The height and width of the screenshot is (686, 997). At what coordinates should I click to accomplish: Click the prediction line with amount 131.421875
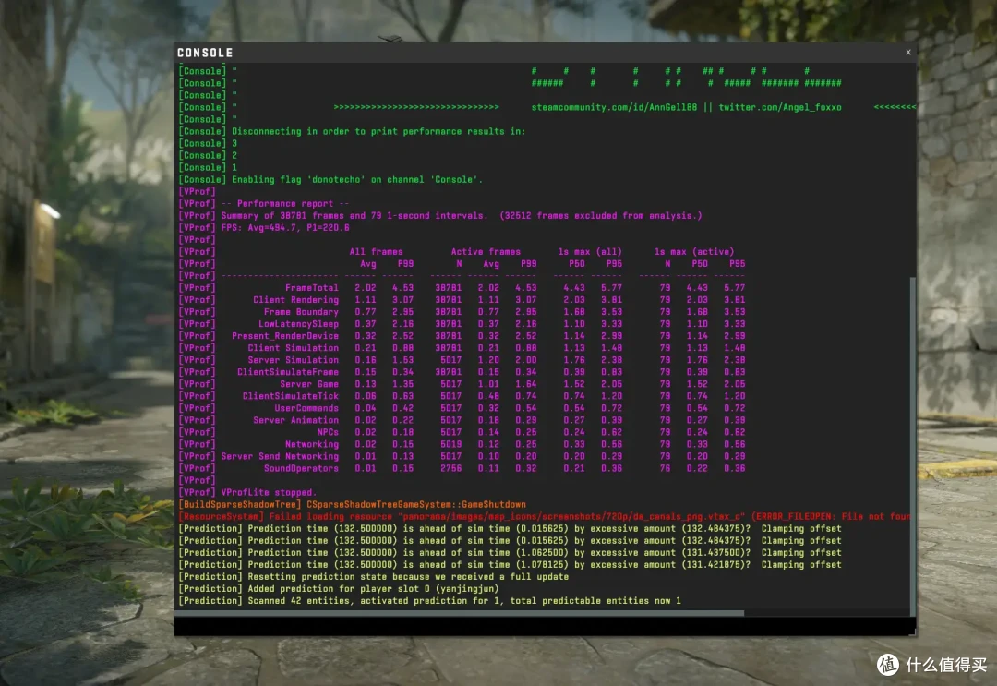coord(510,565)
